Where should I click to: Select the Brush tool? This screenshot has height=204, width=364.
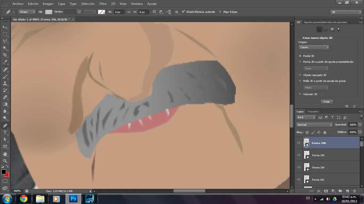5,76
